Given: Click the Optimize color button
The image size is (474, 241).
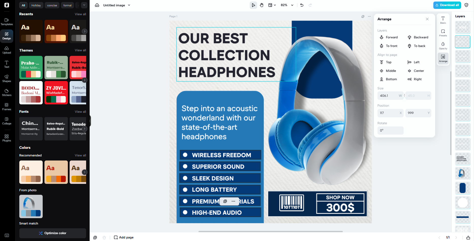Looking at the screenshot, I should pos(53,233).
